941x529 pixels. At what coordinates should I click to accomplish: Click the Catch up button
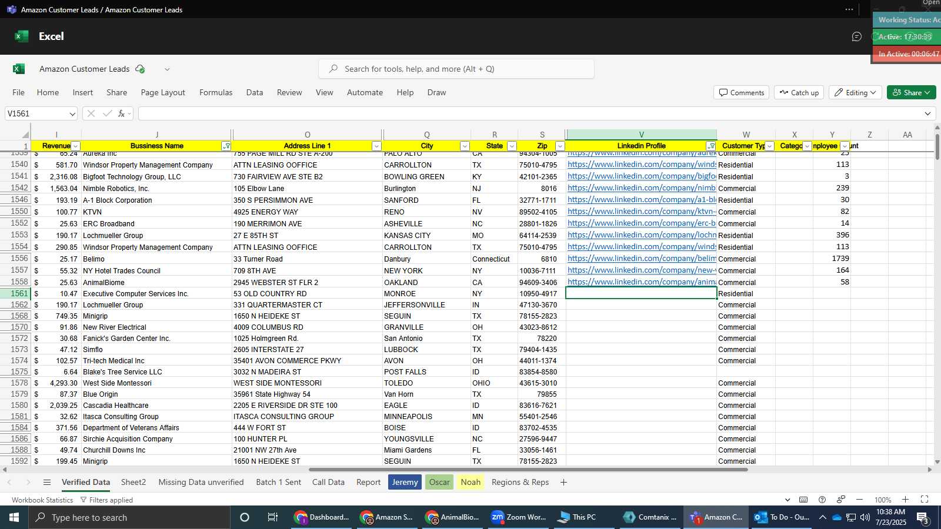(799, 93)
